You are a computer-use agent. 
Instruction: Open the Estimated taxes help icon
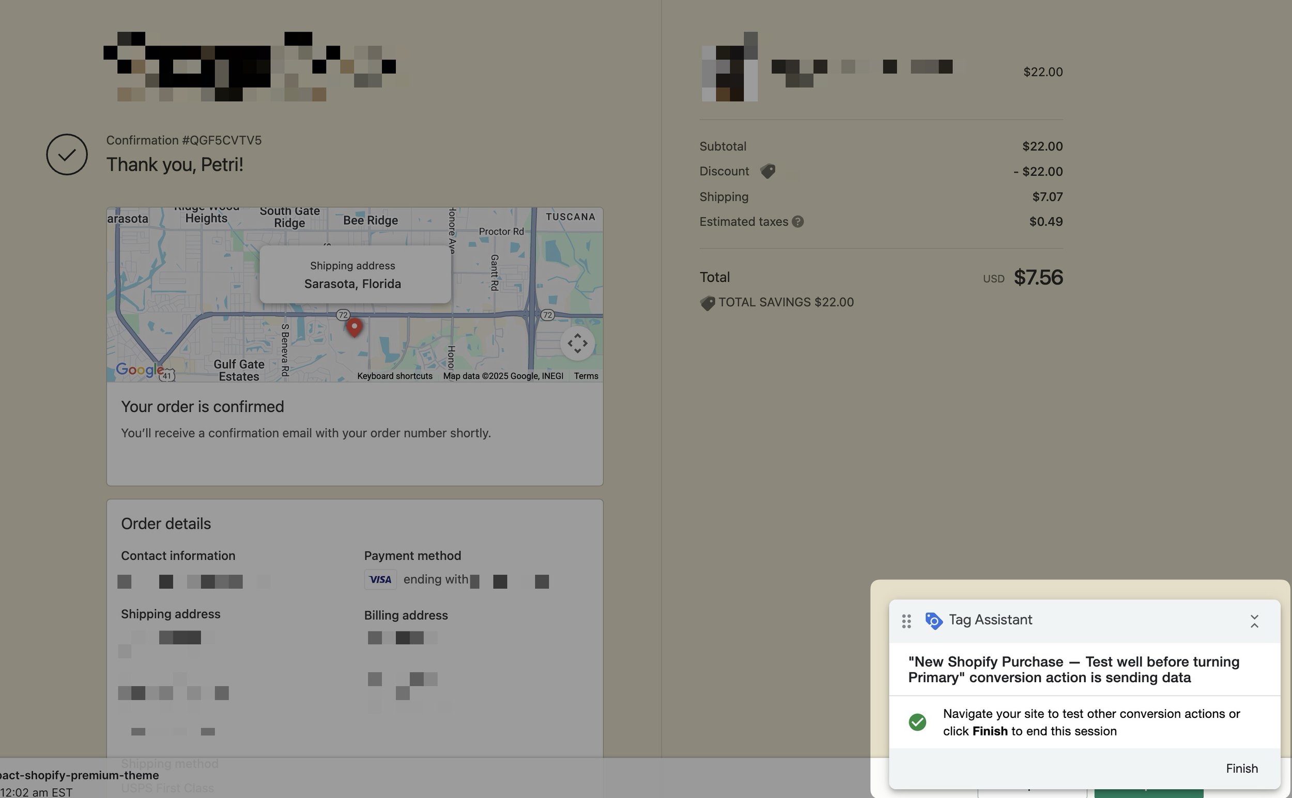pyautogui.click(x=797, y=222)
